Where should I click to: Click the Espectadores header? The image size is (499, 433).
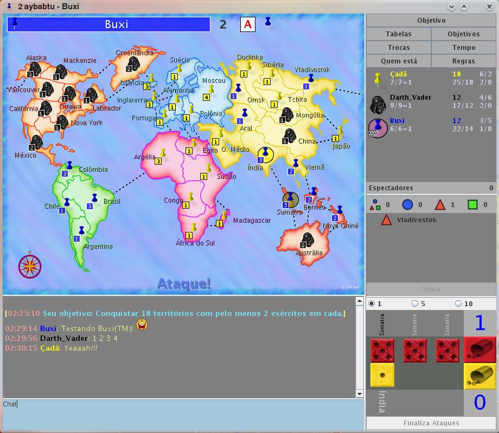(x=431, y=188)
